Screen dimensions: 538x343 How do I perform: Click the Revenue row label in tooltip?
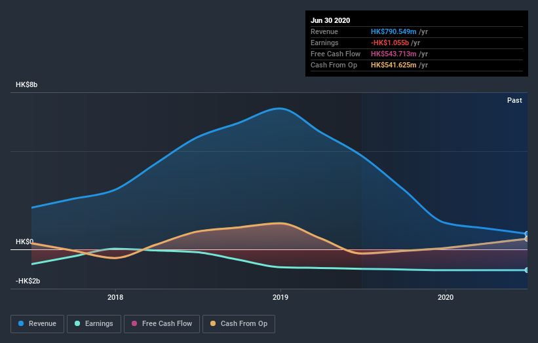click(x=324, y=31)
